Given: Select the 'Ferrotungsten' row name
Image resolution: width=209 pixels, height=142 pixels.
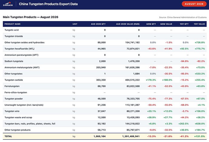Looking at the screenshot, I should (x=12, y=86).
